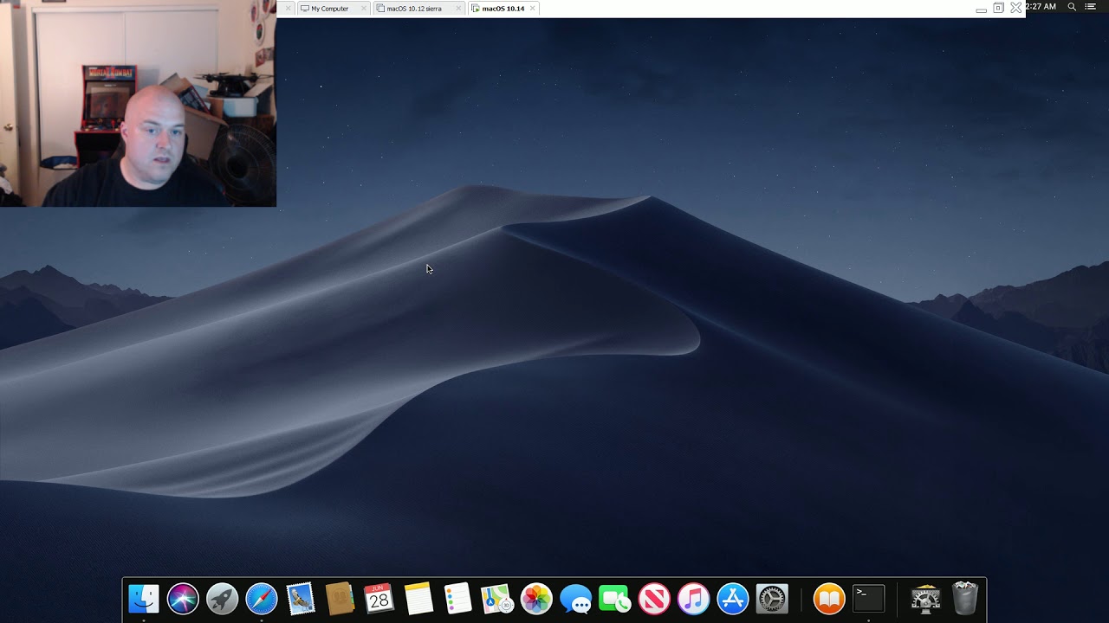The image size is (1109, 623).
Task: Open Finder from the dock
Action: [x=144, y=599]
